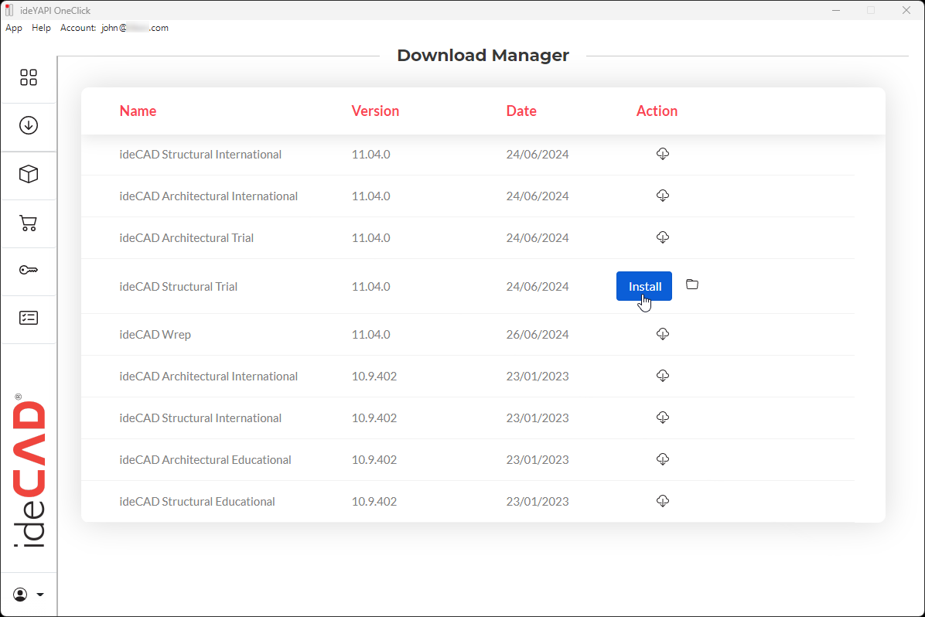Download ideCAD Architectural Educational 10.9.402

point(662,459)
